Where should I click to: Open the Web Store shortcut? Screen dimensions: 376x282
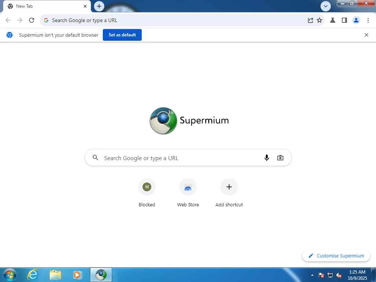(x=188, y=193)
